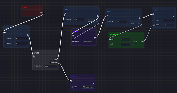Edit the Will never come value field
The image size is (177, 93).
(x=88, y=87)
